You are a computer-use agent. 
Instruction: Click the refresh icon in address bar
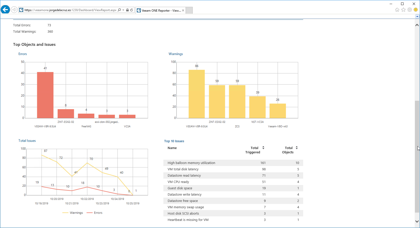pos(131,10)
